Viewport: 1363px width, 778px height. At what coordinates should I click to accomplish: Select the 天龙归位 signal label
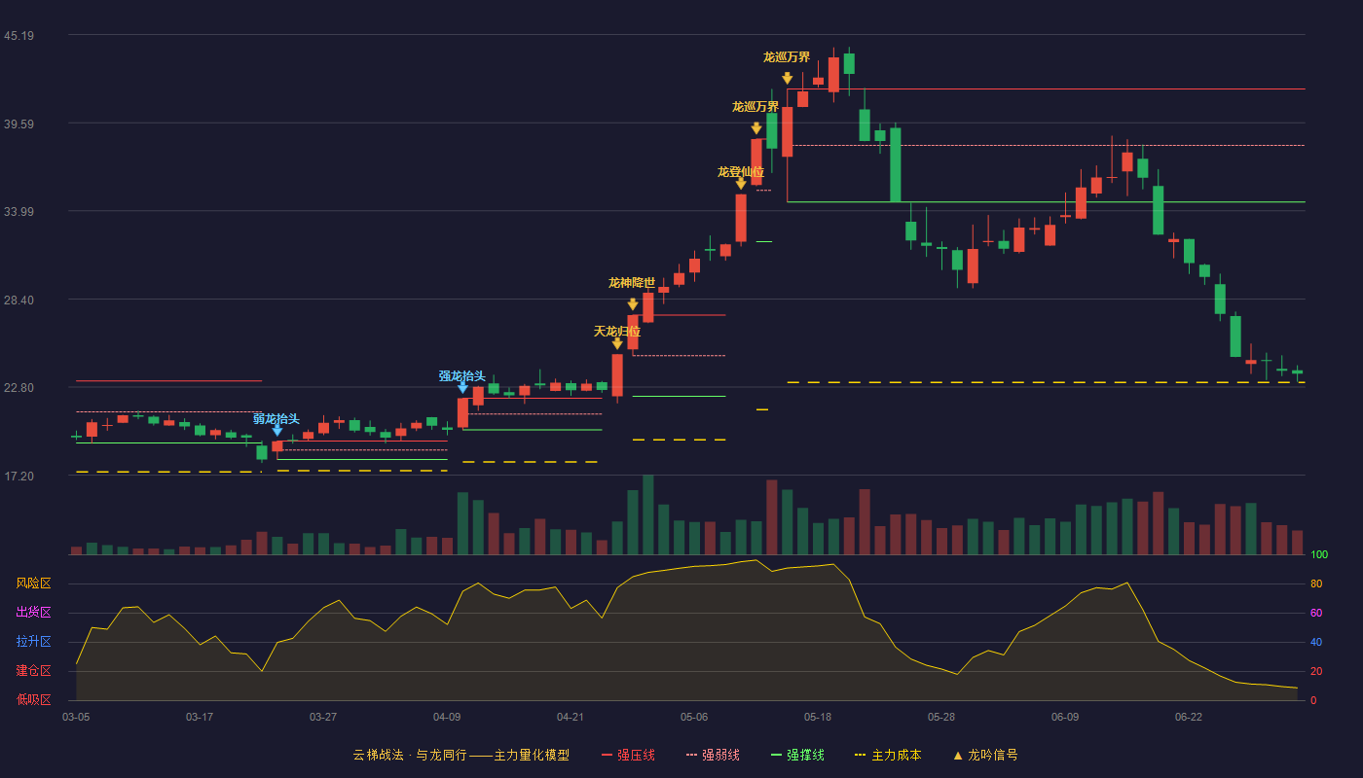617,332
